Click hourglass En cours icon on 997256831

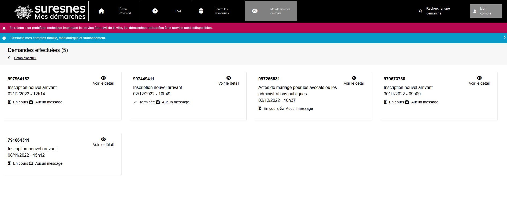[260, 108]
